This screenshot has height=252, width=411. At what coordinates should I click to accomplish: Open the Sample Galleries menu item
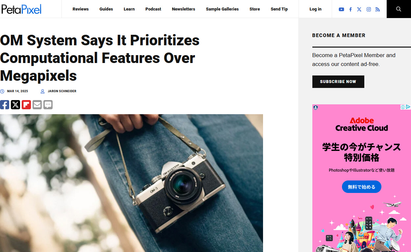(x=222, y=9)
